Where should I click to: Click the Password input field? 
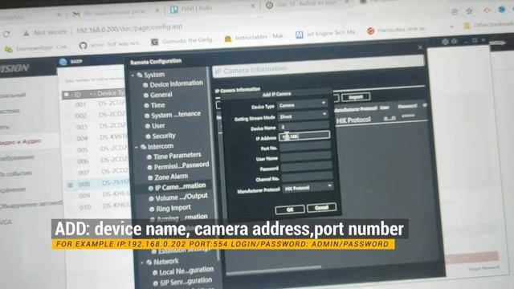tap(307, 167)
